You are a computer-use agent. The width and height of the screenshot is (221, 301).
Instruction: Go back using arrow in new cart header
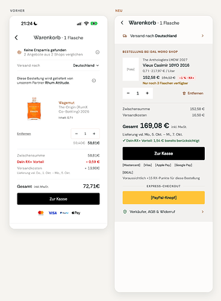(x=122, y=23)
